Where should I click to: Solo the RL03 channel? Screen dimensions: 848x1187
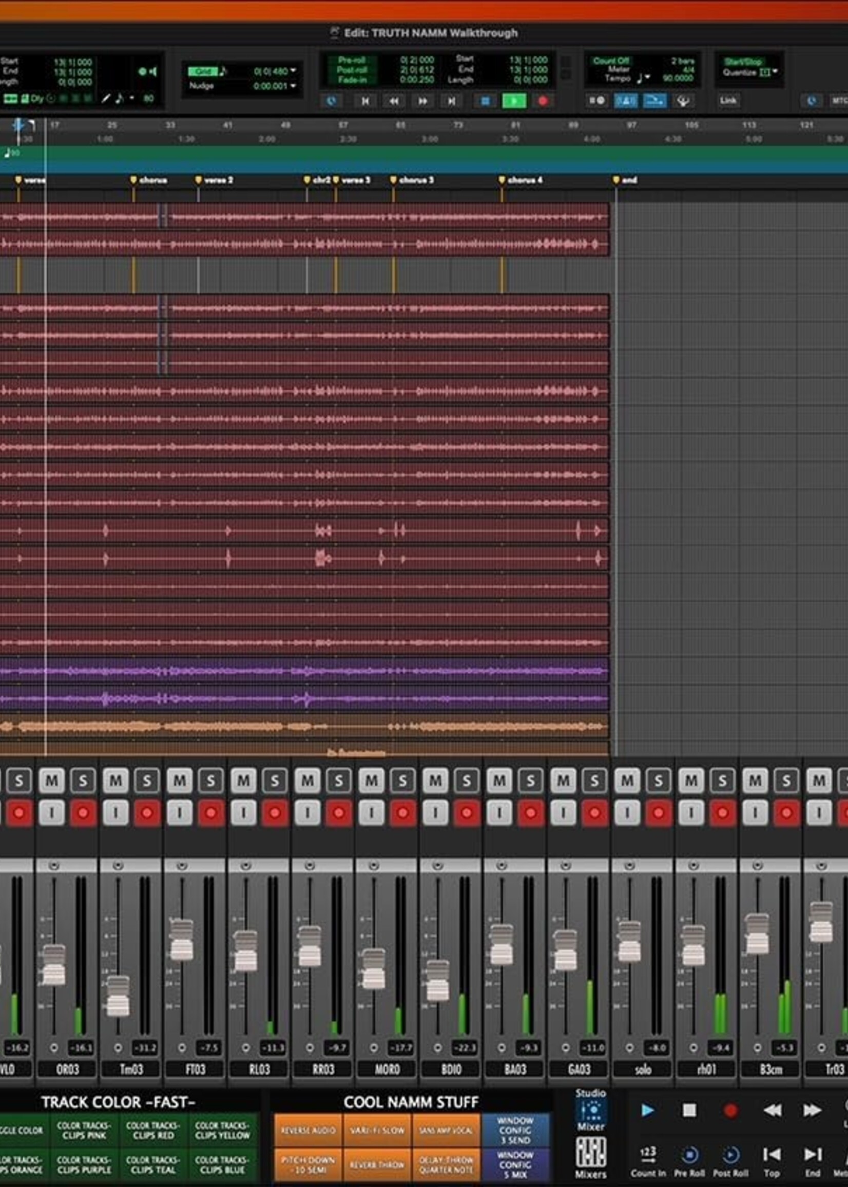coord(275,781)
